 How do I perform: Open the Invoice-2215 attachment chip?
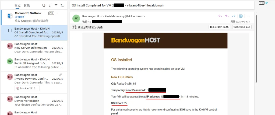[x=27, y=88]
